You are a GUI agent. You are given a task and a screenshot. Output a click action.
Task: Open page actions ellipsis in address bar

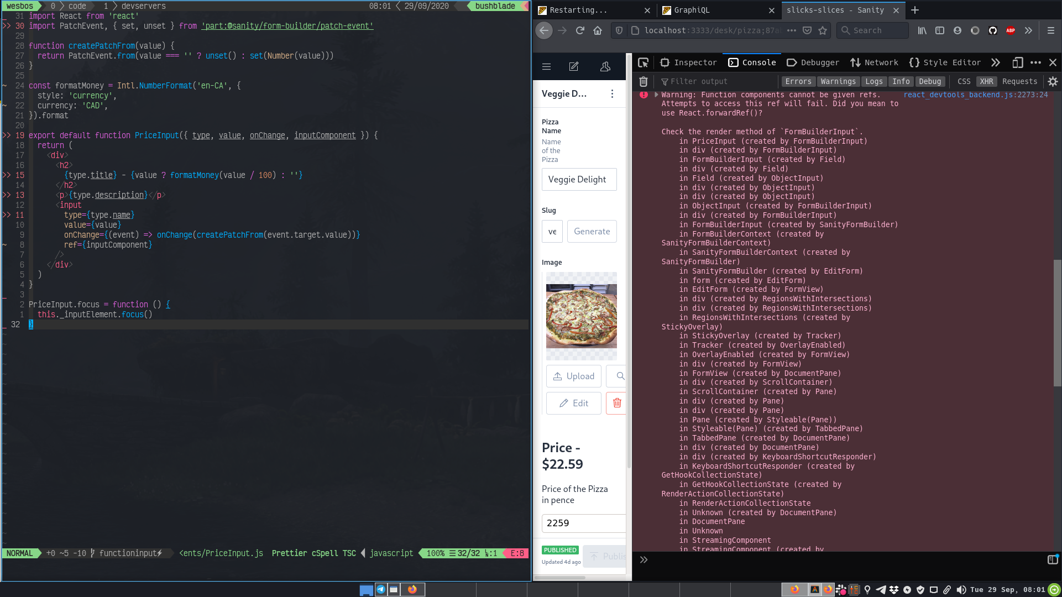coord(792,30)
